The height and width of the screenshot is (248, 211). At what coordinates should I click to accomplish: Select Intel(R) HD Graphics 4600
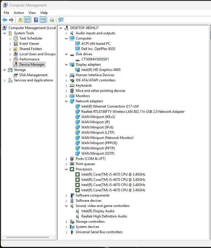(101, 70)
